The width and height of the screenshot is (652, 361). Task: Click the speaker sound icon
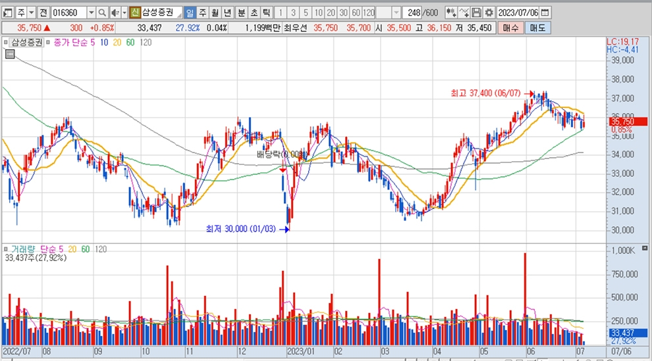pyautogui.click(x=115, y=12)
